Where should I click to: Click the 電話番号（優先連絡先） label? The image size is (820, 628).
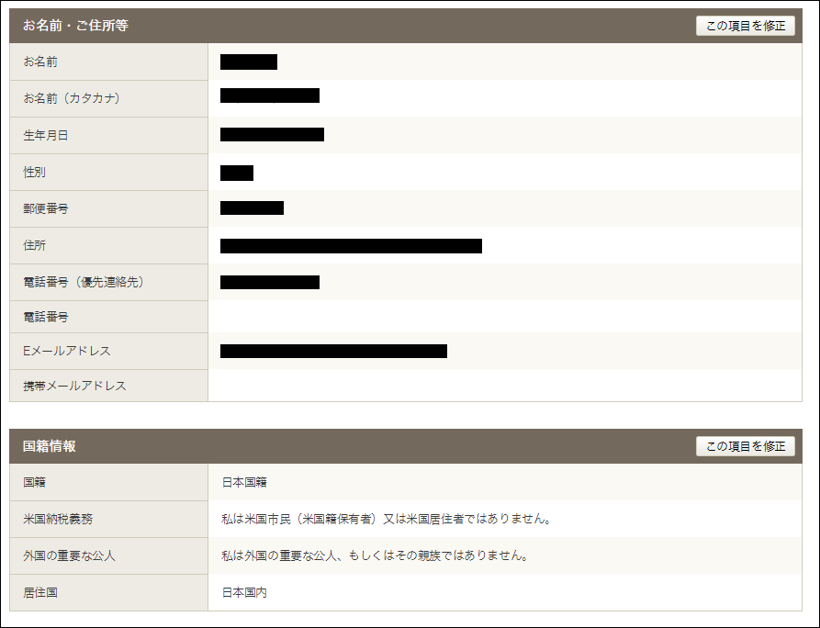(84, 282)
